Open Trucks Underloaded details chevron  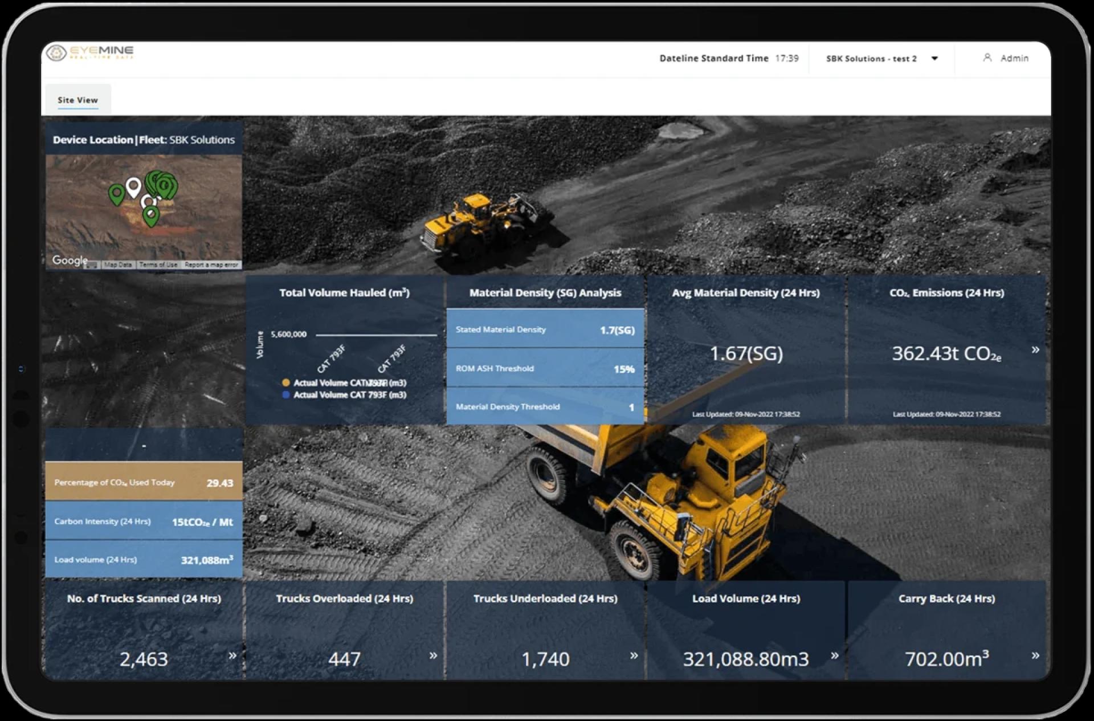(x=634, y=655)
